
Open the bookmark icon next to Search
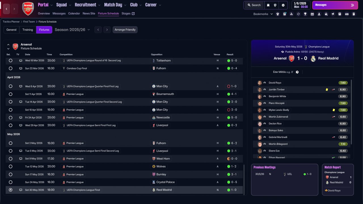[268, 5]
